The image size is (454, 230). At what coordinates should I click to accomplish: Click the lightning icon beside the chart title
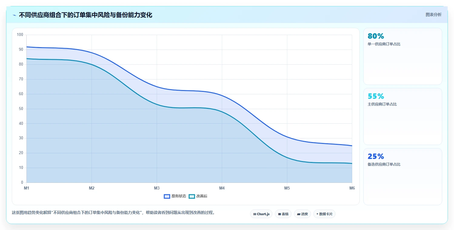tap(14, 15)
